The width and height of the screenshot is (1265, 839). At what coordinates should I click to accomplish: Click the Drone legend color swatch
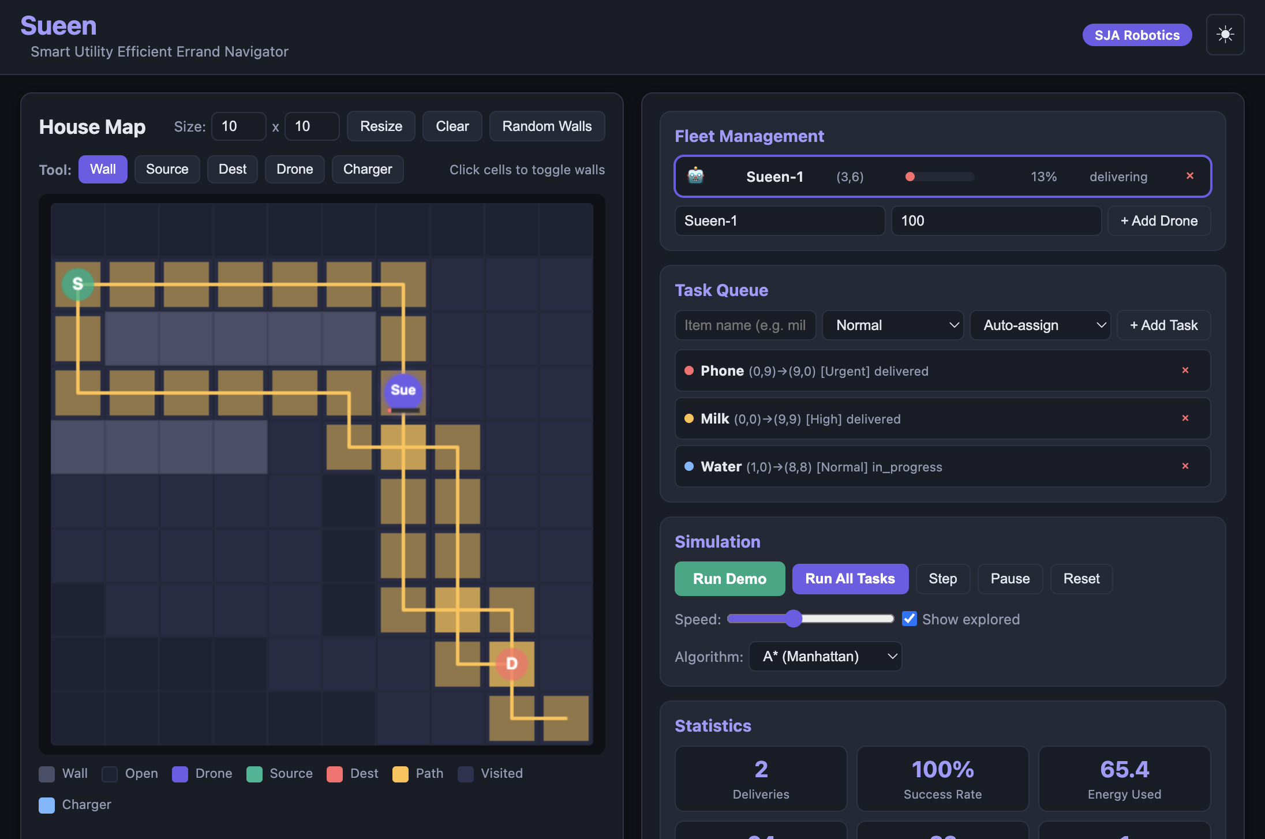pyautogui.click(x=180, y=774)
